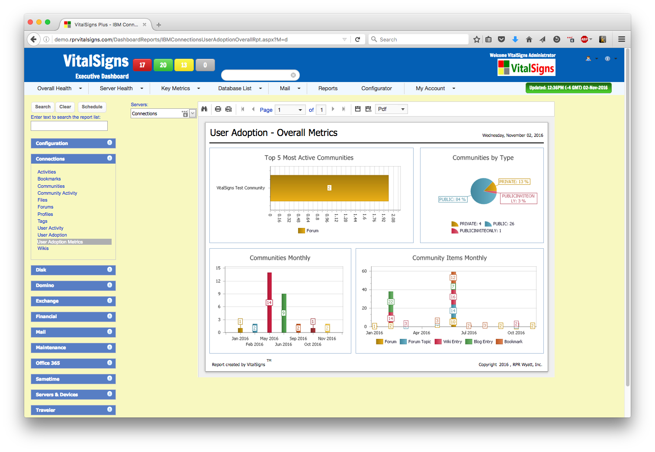Click the second print icon in the report toolbar
The width and height of the screenshot is (655, 452).
(x=228, y=109)
